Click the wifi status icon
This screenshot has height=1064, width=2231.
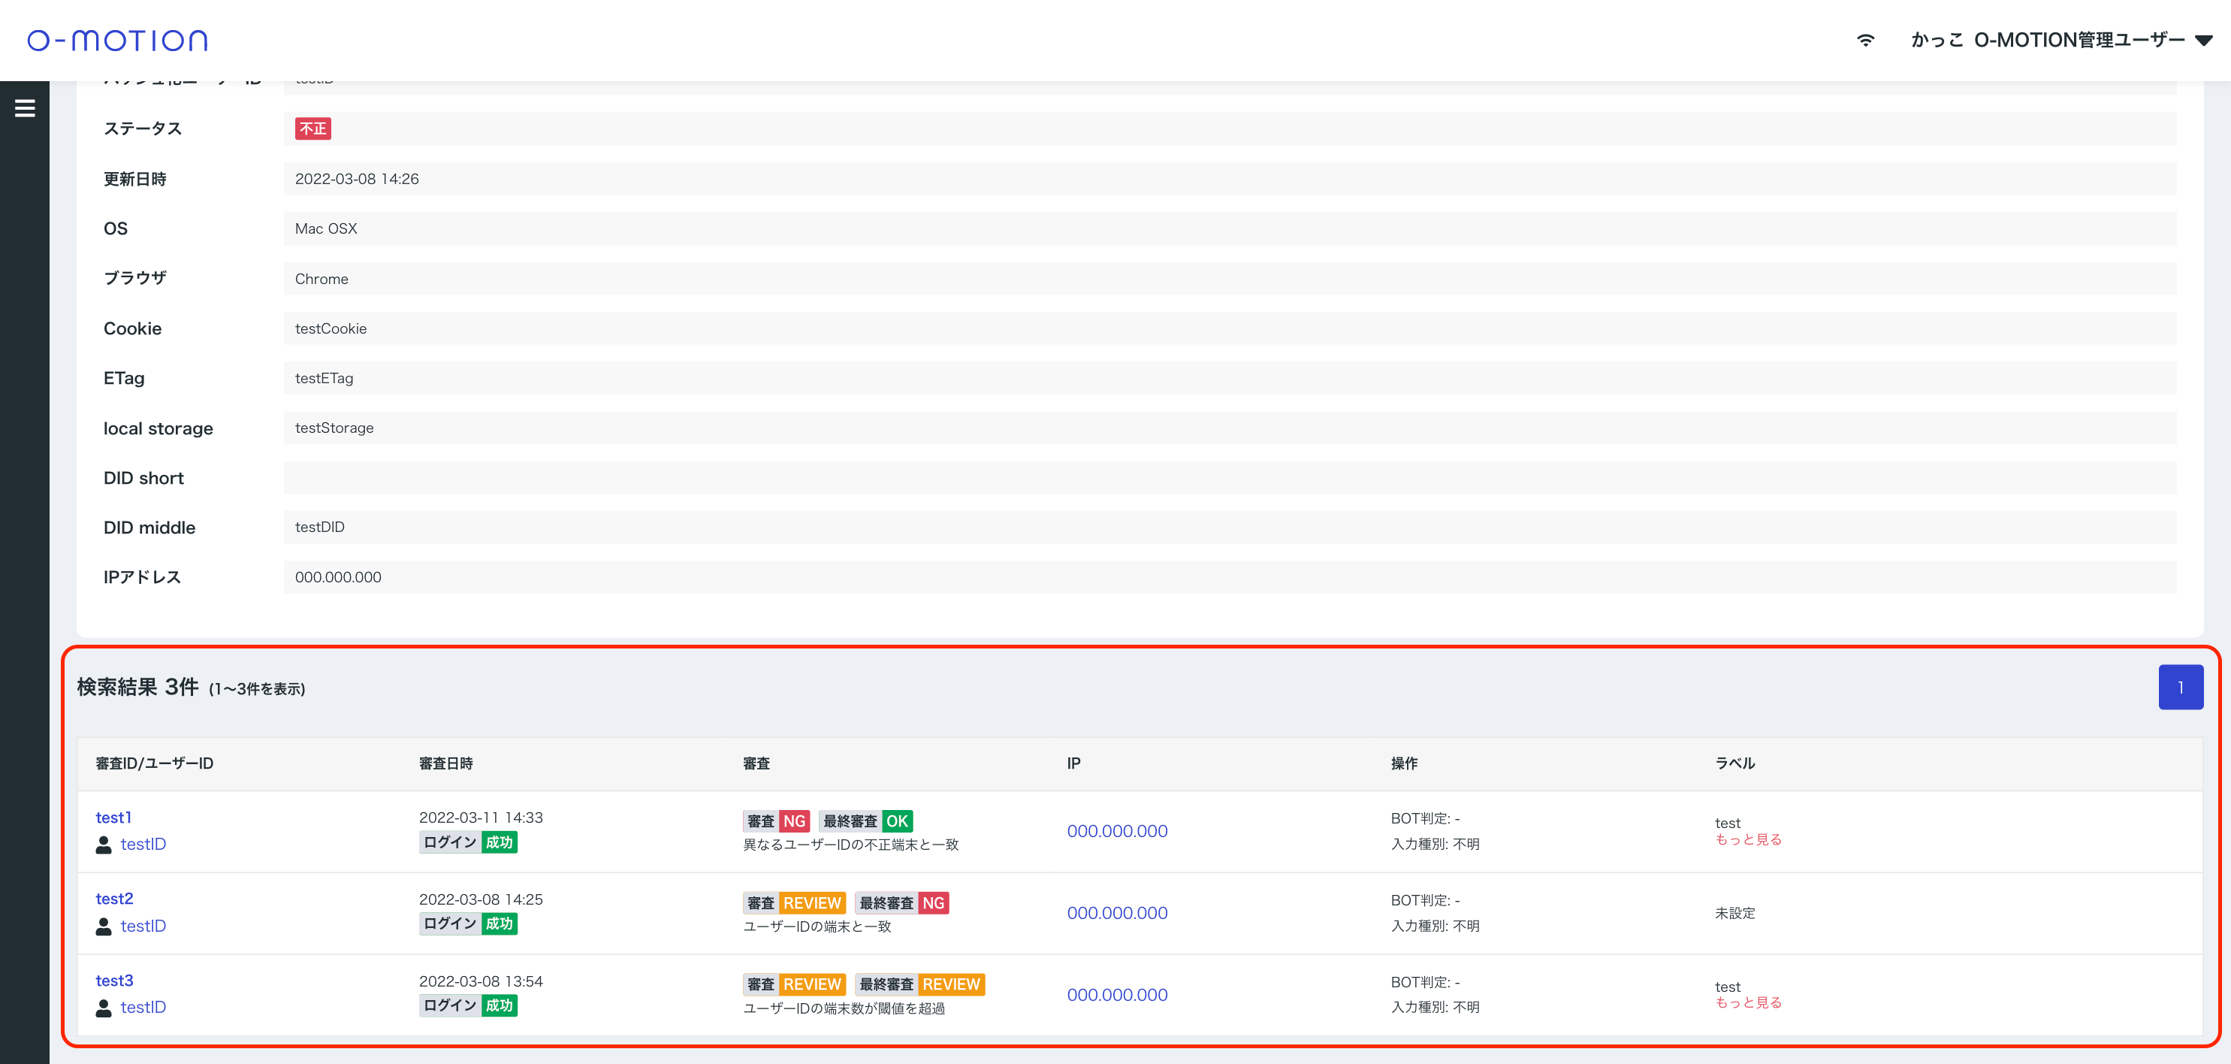click(x=1864, y=40)
